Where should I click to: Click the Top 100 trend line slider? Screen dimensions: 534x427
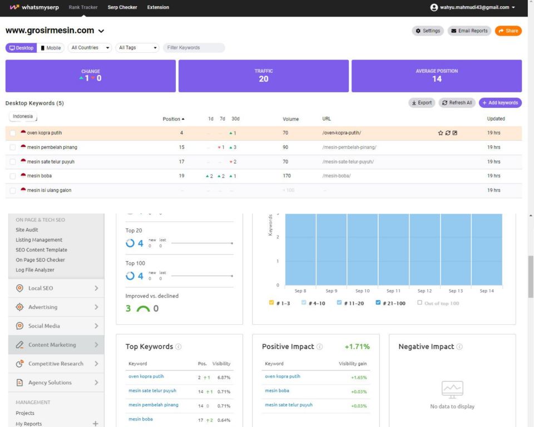coord(202,276)
